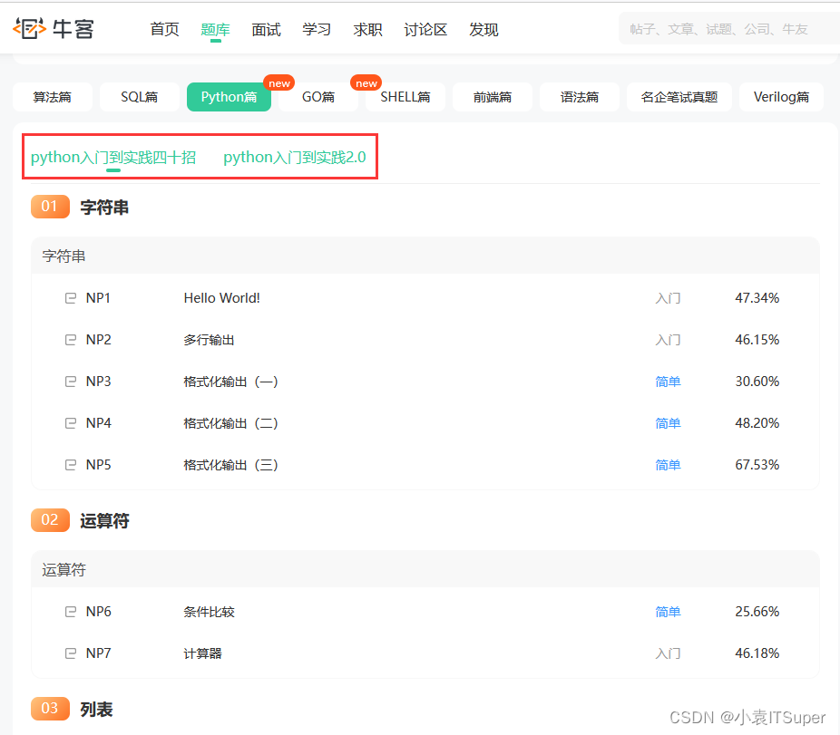Click the 字符串 group header bar

(425, 256)
